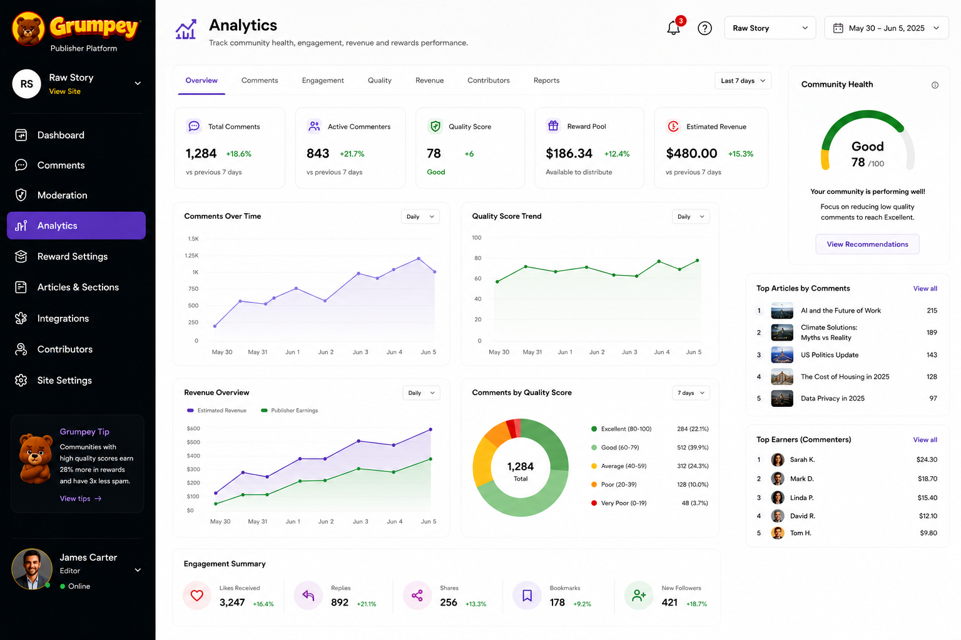Switch to the Quality tab

(x=380, y=81)
